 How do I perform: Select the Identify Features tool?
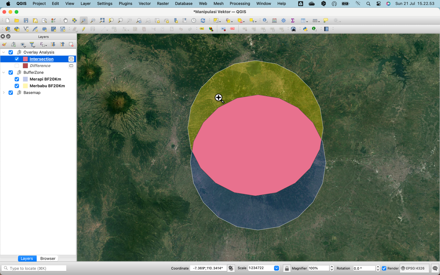tap(265, 20)
